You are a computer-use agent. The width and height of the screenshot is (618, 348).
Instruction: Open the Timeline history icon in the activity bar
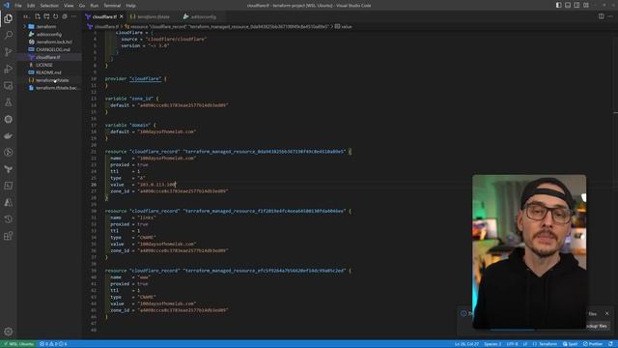9,219
